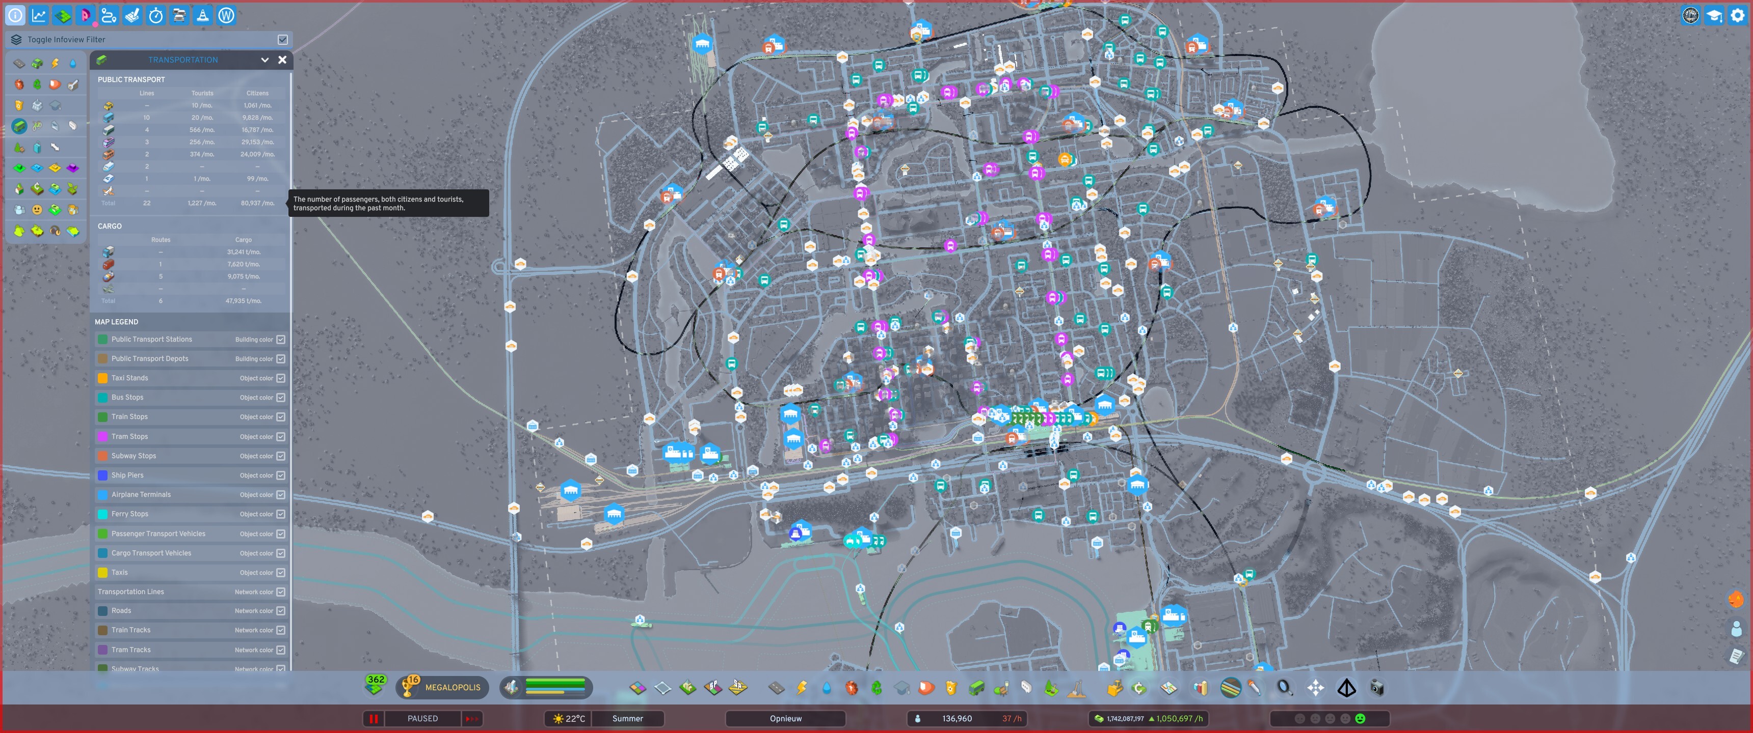1753x733 pixels.
Task: Click the Transportation Lines legend entry
Action: (x=130, y=591)
